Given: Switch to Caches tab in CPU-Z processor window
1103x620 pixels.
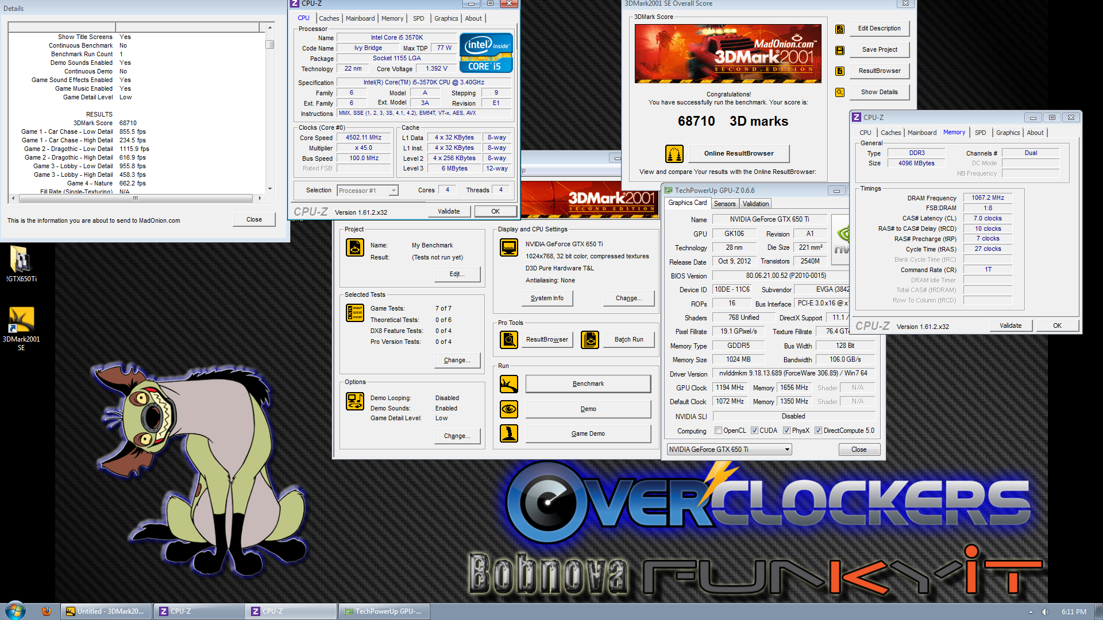Looking at the screenshot, I should click(329, 18).
